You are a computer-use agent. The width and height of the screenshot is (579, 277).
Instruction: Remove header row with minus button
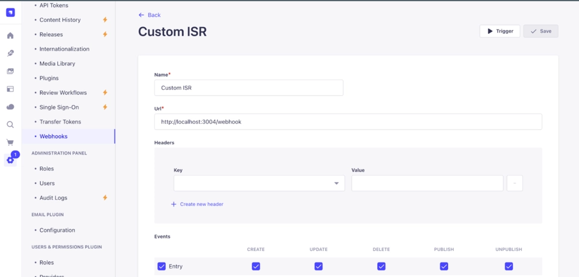point(514,183)
